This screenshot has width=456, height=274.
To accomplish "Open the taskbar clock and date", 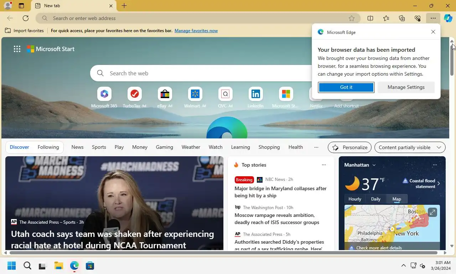I will click(440, 265).
